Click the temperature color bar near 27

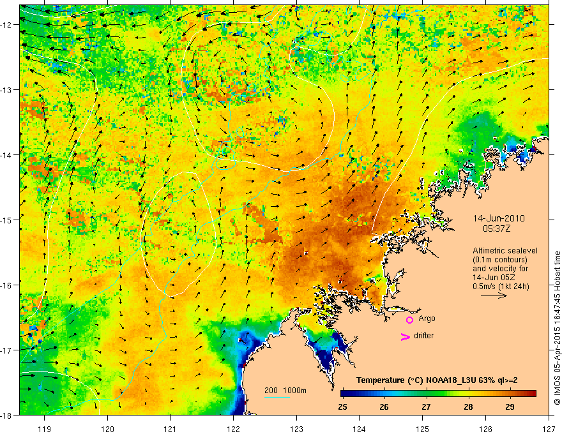[426, 394]
